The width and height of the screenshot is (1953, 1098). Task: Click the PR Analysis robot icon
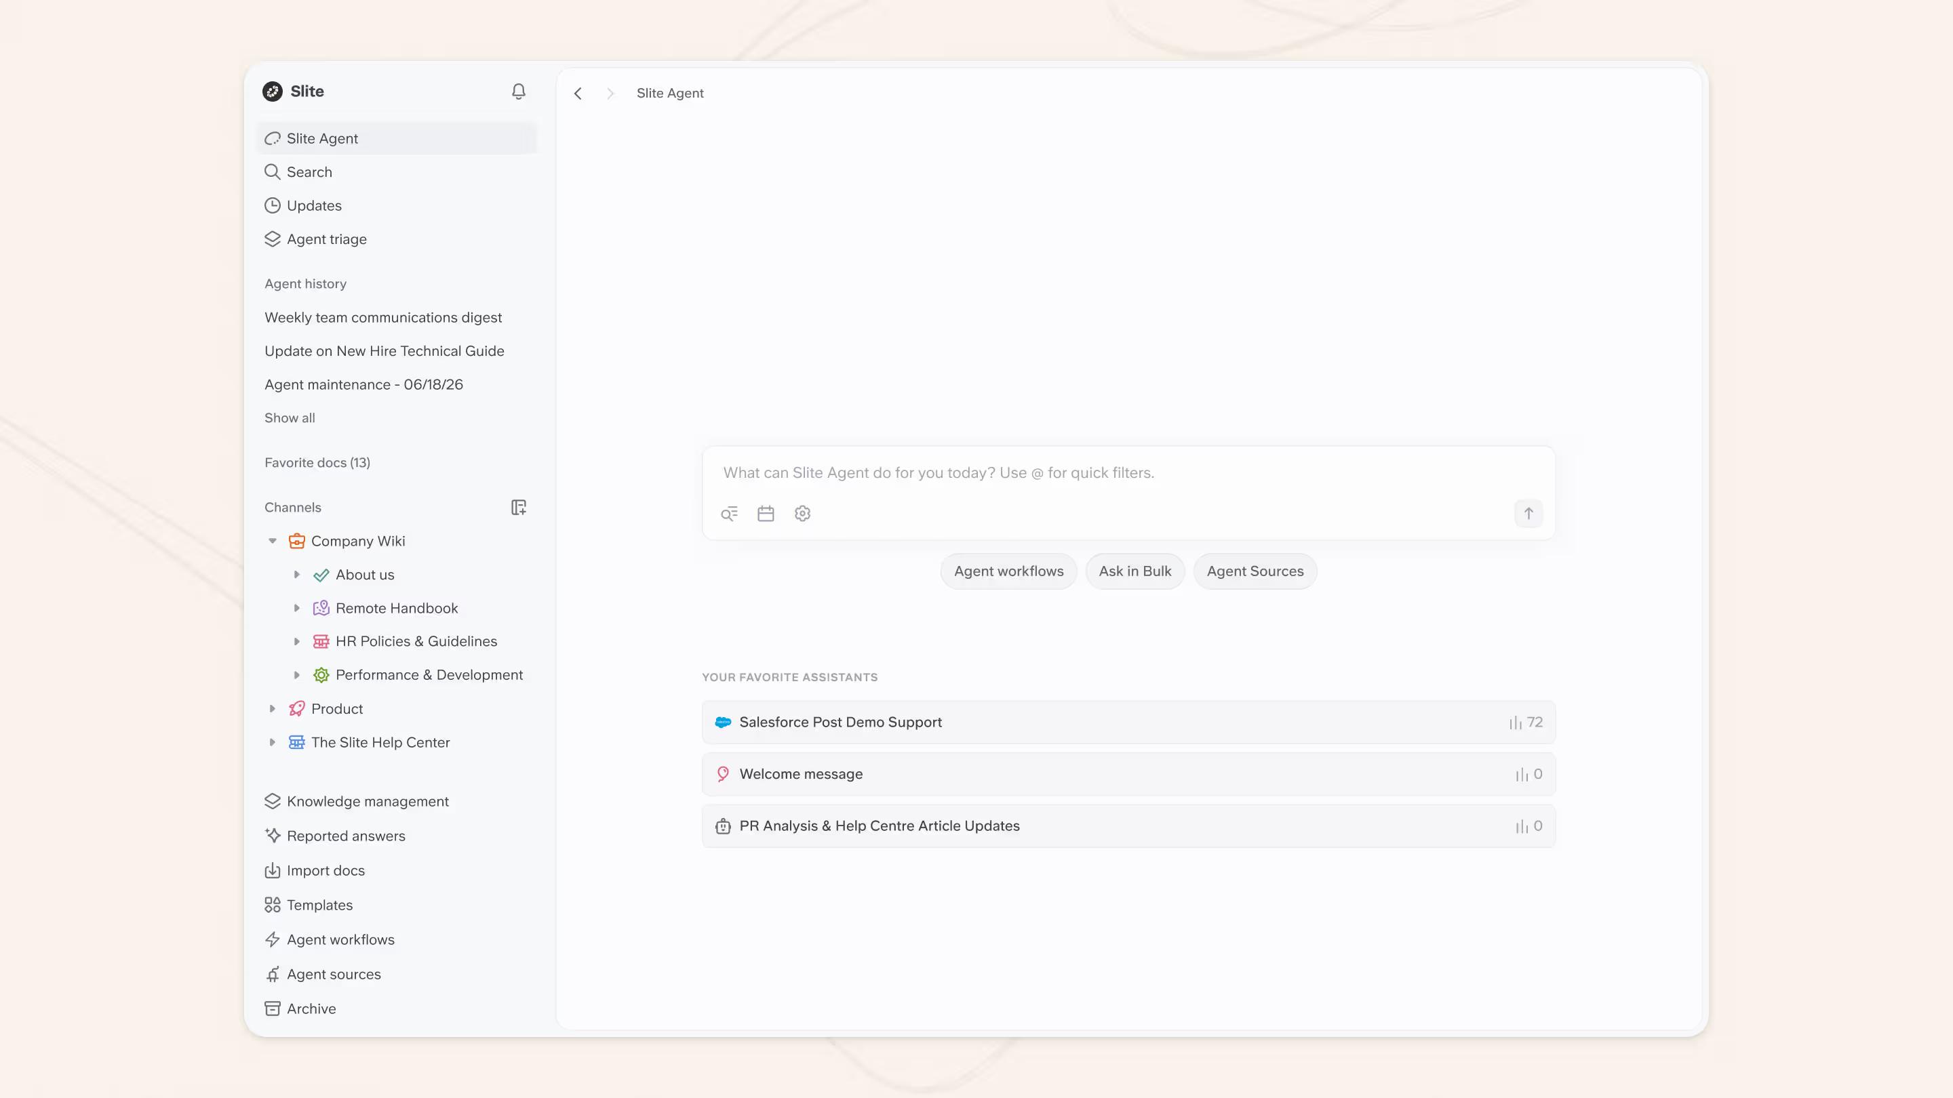724,826
